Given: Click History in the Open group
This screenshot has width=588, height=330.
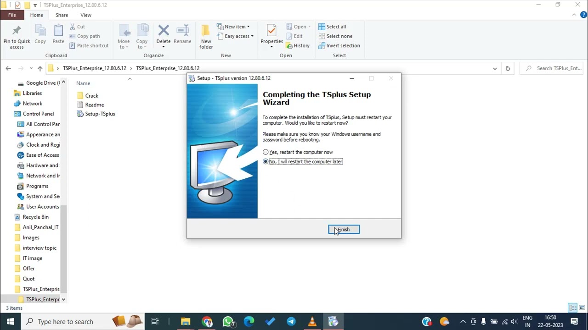Looking at the screenshot, I should pos(298,45).
